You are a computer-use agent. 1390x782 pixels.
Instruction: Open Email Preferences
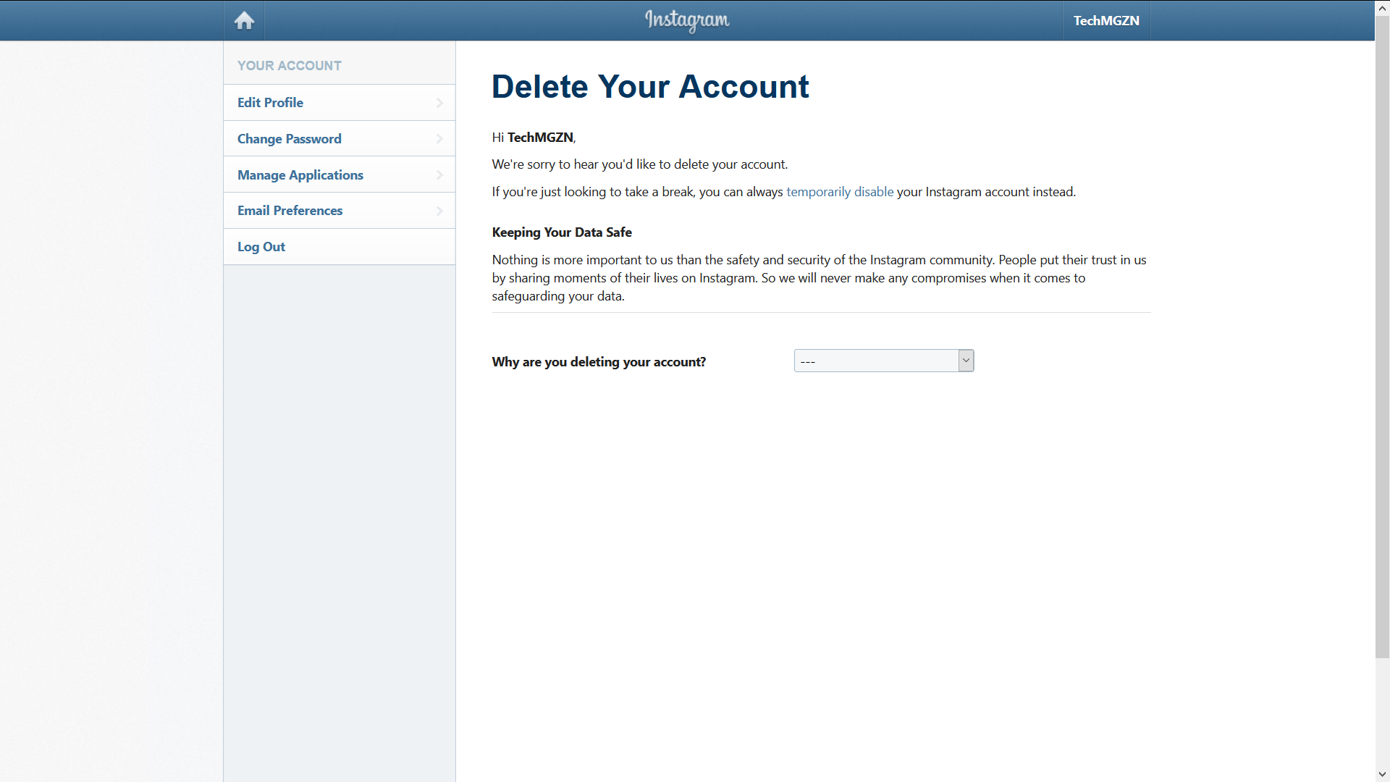pyautogui.click(x=340, y=211)
